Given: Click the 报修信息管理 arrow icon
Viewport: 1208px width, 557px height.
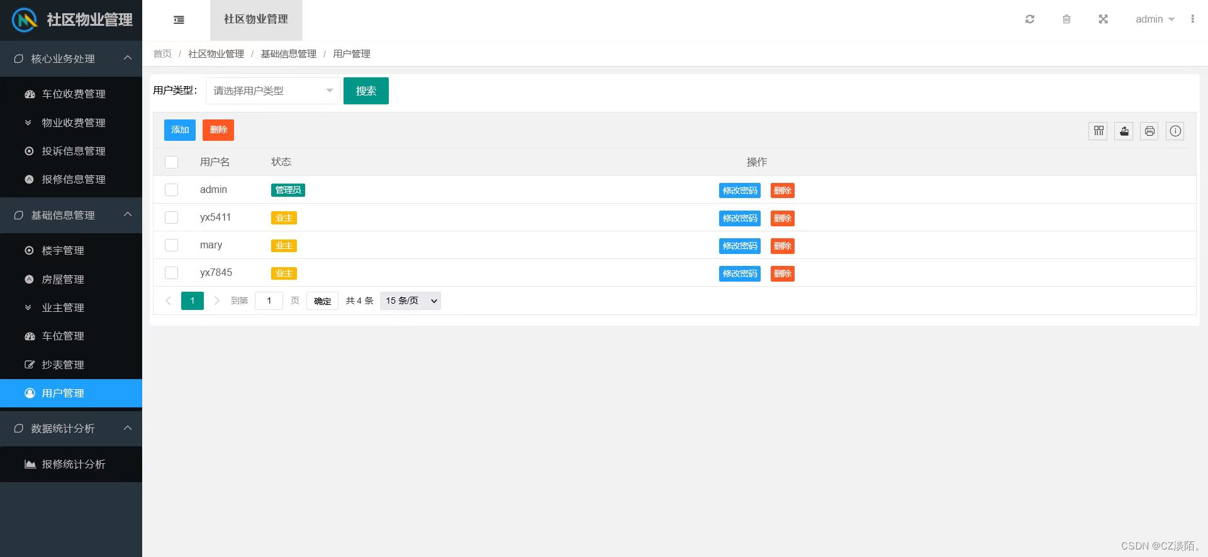Looking at the screenshot, I should click(29, 179).
